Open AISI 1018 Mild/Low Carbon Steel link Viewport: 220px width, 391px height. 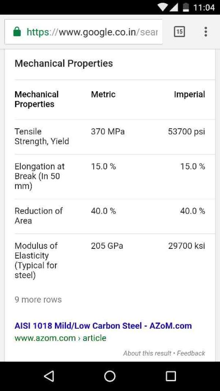pyautogui.click(x=103, y=325)
